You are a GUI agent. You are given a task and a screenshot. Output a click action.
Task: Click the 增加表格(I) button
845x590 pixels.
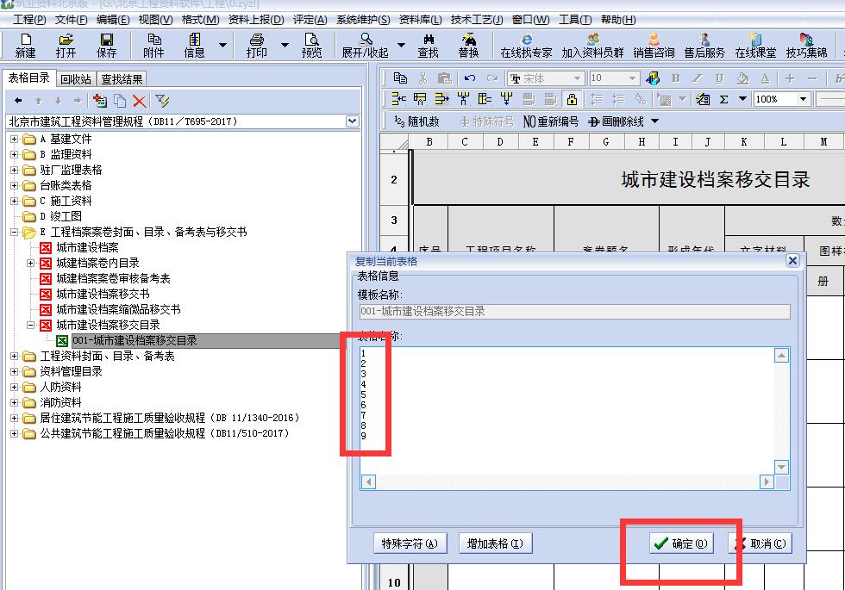(x=494, y=543)
